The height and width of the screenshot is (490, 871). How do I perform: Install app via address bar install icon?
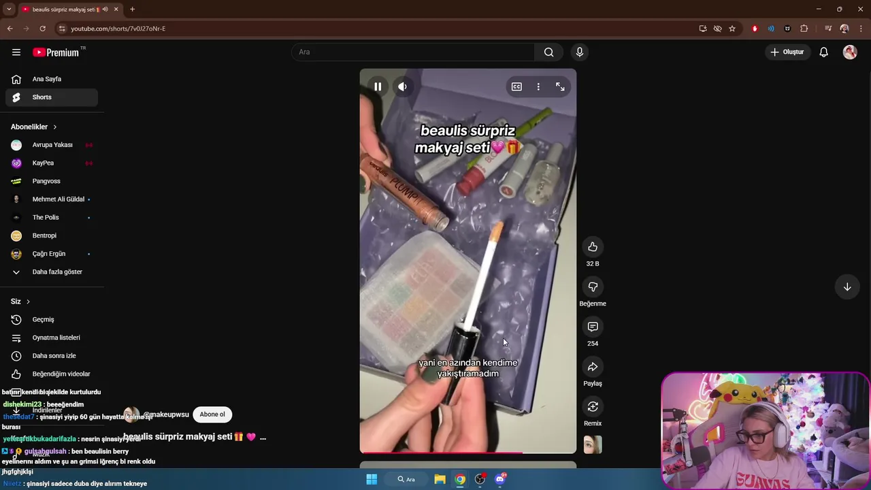tap(703, 29)
